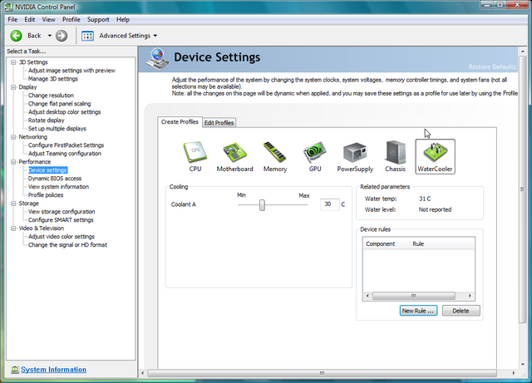Select the GPU device icon

[315, 157]
